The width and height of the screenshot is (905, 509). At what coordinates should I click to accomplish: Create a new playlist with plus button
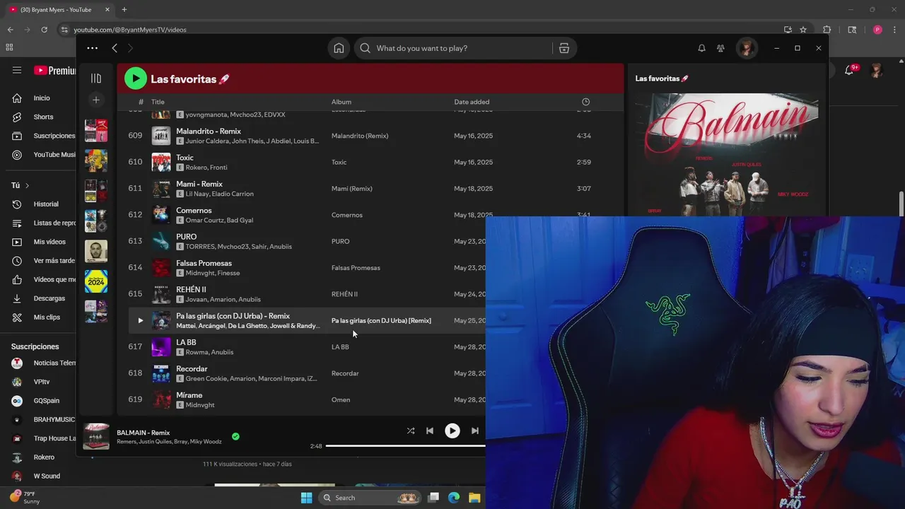pyautogui.click(x=96, y=100)
